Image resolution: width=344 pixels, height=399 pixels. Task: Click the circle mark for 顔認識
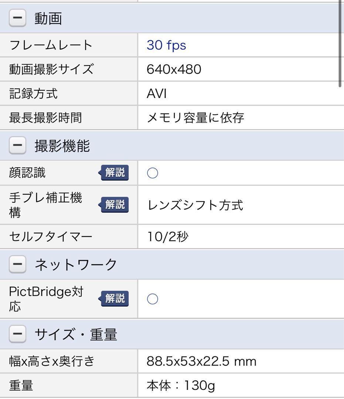153,173
